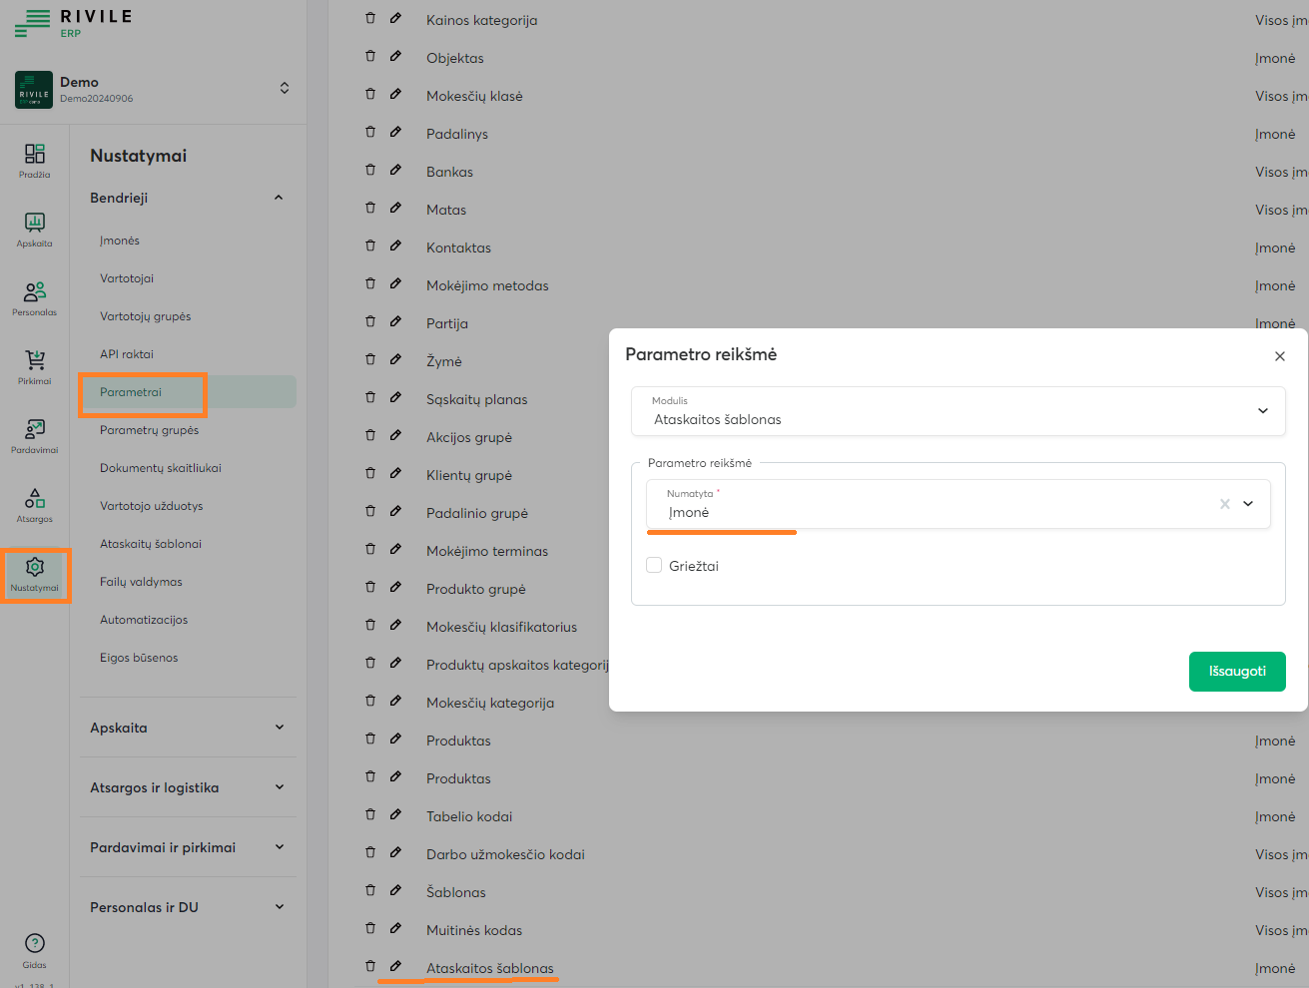1309x988 pixels.
Task: Click pencil edit icon beside Ataskaitos šablonas
Action: 395,966
